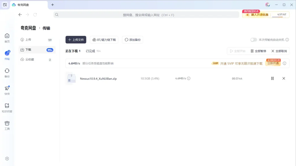Click the BT/磁力链下载 button
Screen dimensions: 296x166
(x=104, y=40)
